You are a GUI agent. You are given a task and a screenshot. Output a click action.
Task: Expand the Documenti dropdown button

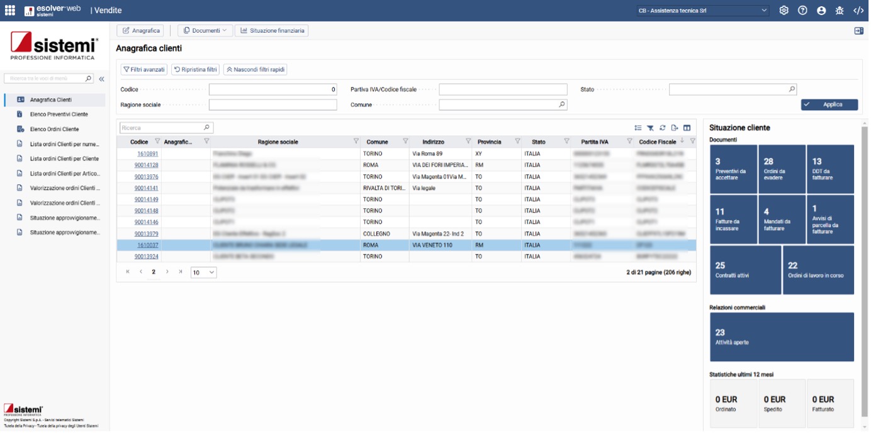click(x=205, y=31)
